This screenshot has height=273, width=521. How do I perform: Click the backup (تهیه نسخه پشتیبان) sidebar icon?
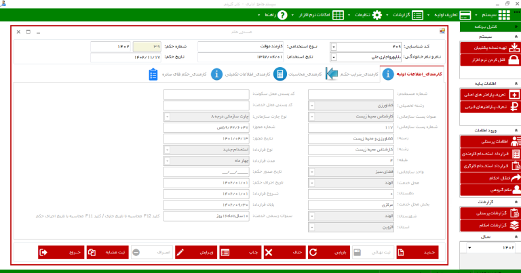[514, 47]
